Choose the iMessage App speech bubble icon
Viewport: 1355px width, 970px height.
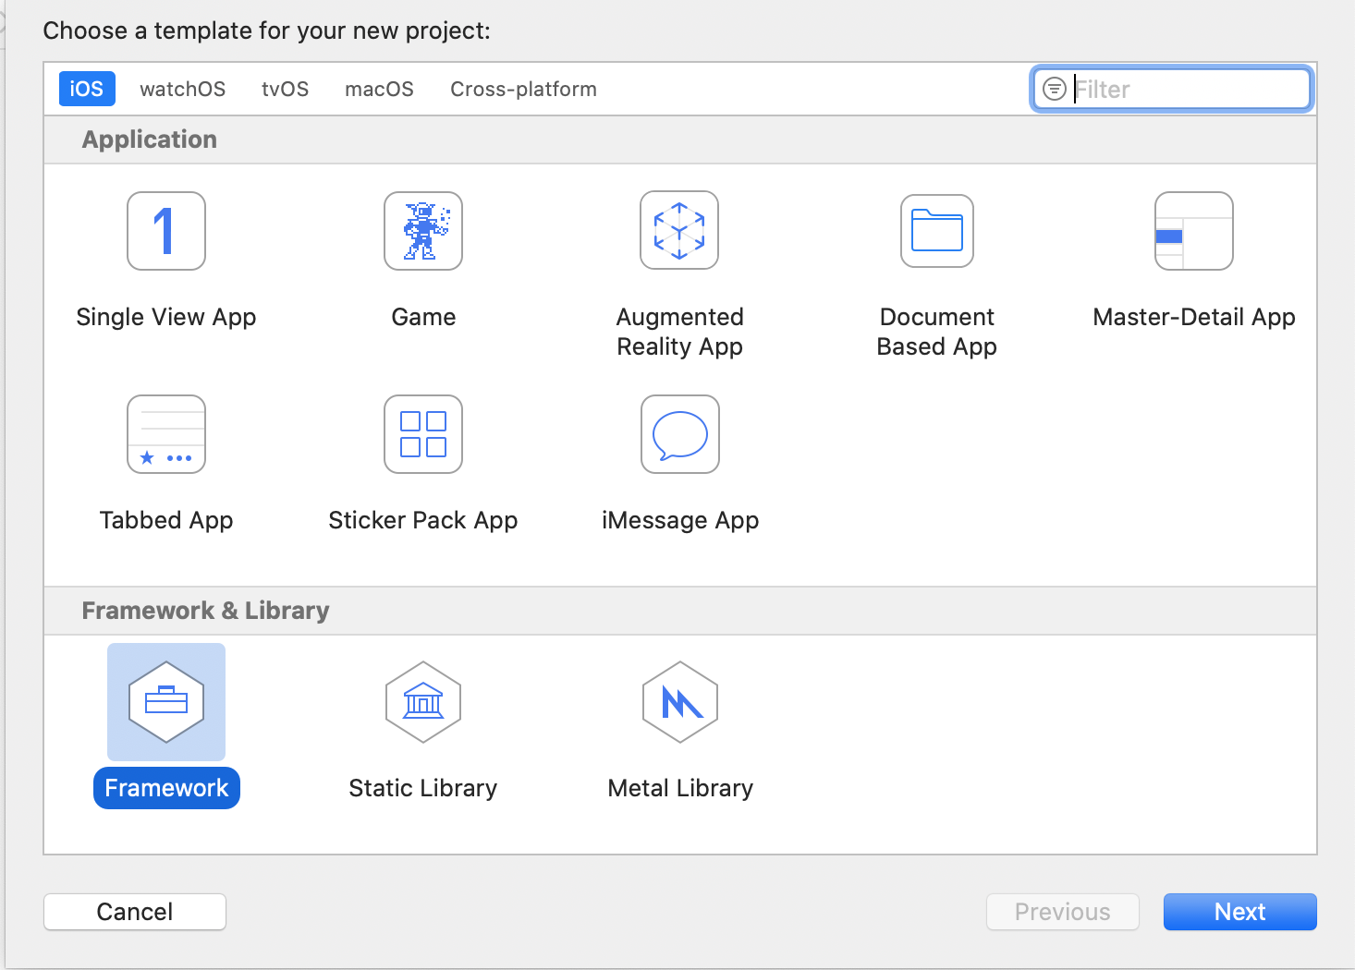click(680, 434)
